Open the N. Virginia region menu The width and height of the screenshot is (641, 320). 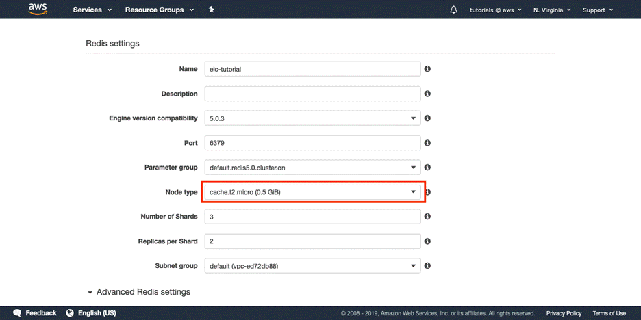coord(551,10)
